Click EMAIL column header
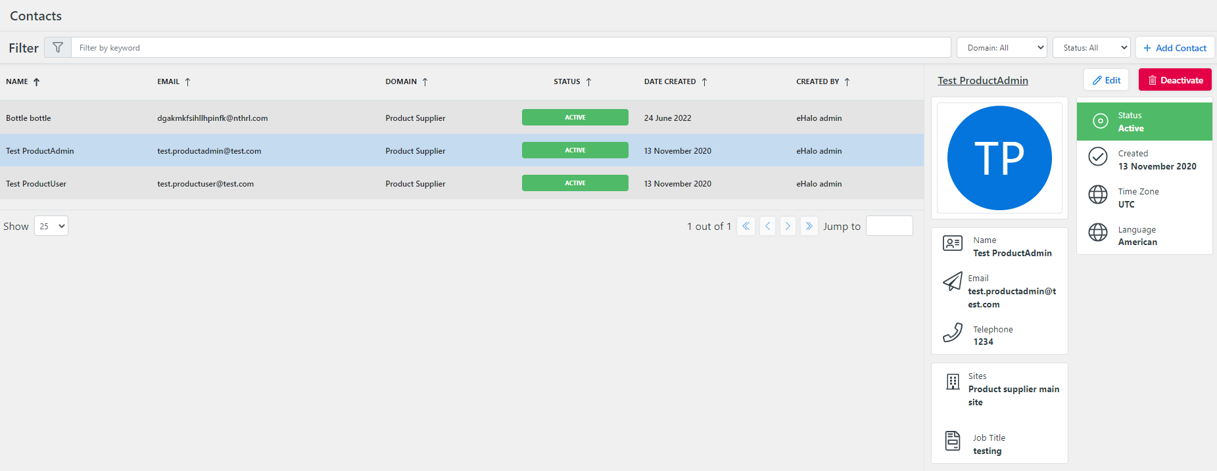Image resolution: width=1217 pixels, height=471 pixels. point(168,82)
